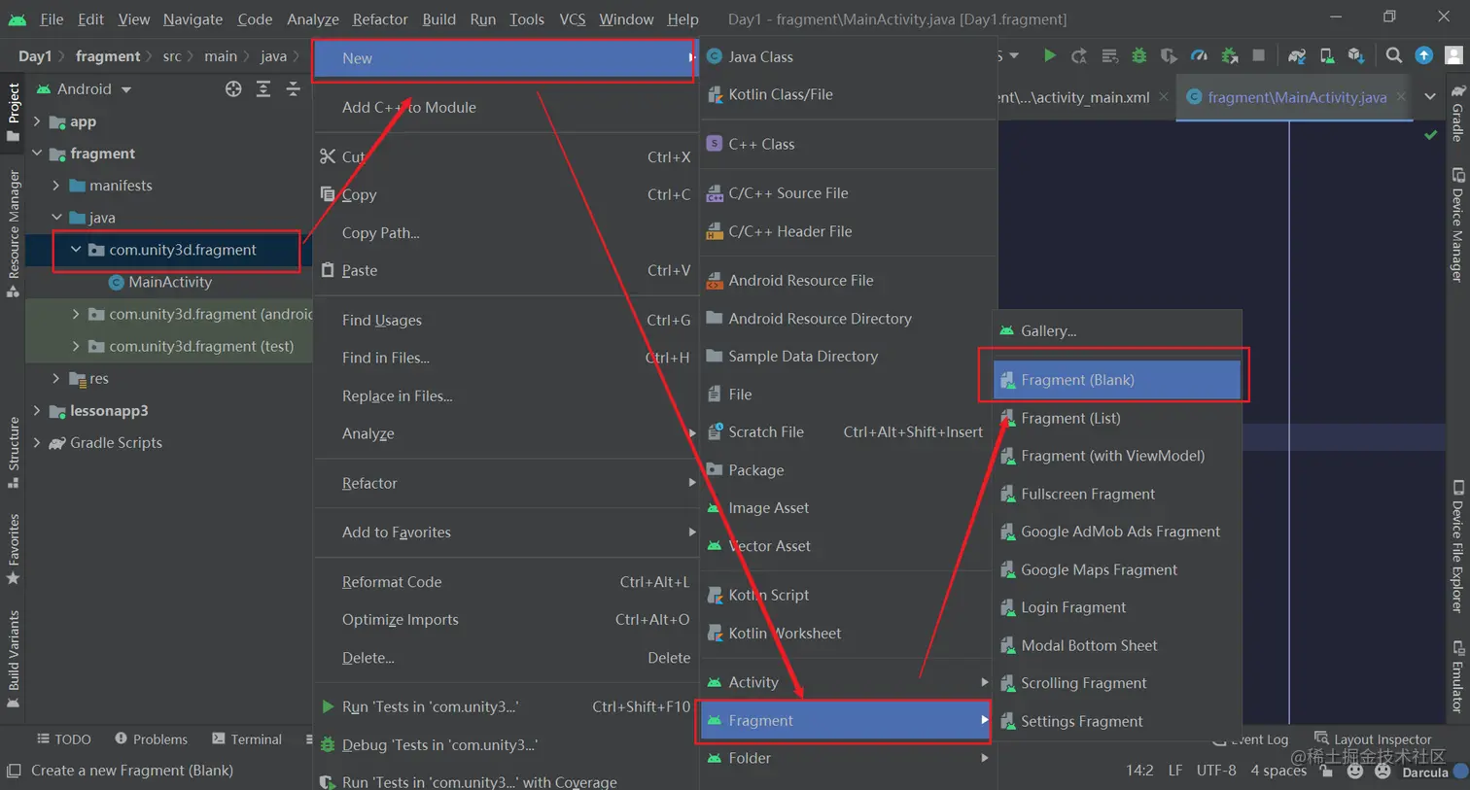This screenshot has height=790, width=1470.
Task: Open the editor tabs overflow chevron
Action: coord(1430,96)
